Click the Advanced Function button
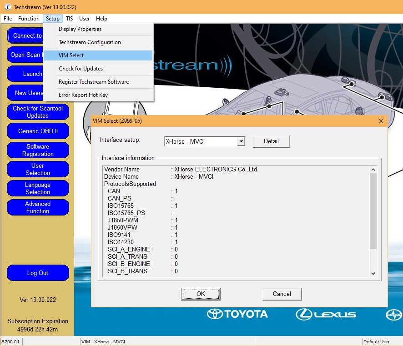Image resolution: width=403 pixels, height=346 pixels. coord(38,207)
